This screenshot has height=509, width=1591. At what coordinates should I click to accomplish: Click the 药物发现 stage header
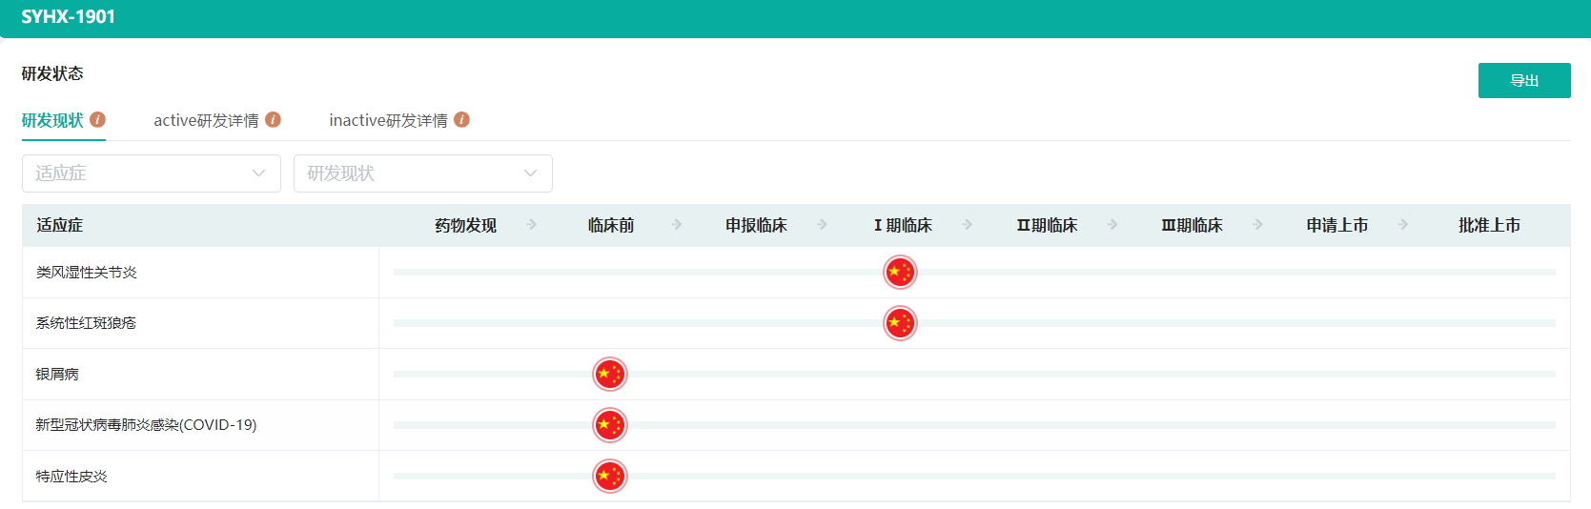[465, 225]
